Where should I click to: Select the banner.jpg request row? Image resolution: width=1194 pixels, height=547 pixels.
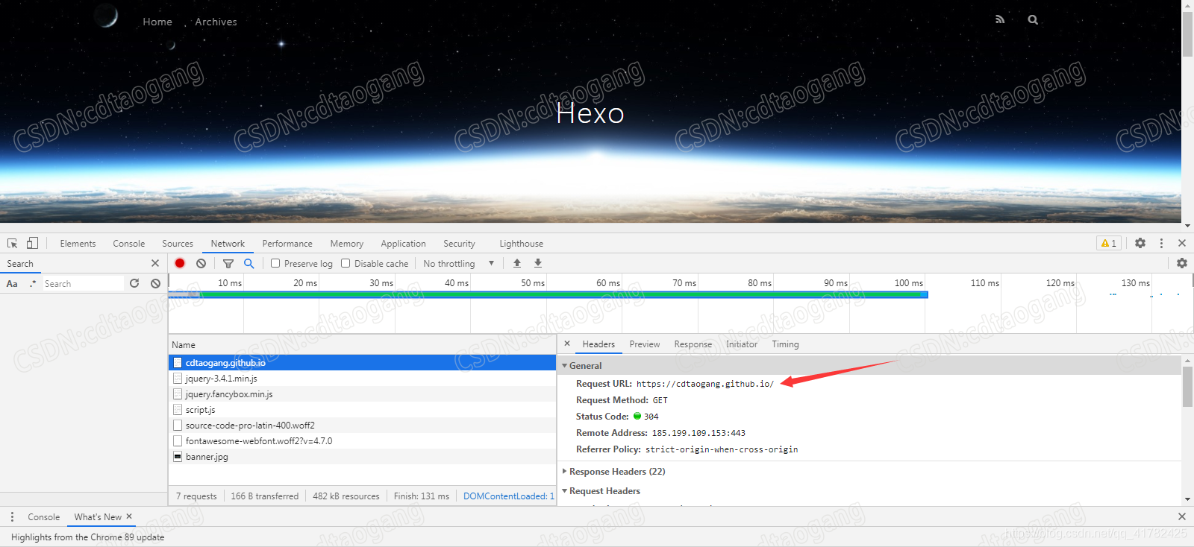[363, 457]
